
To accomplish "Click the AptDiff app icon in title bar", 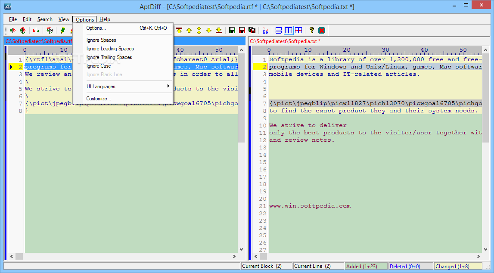I will (8, 6).
